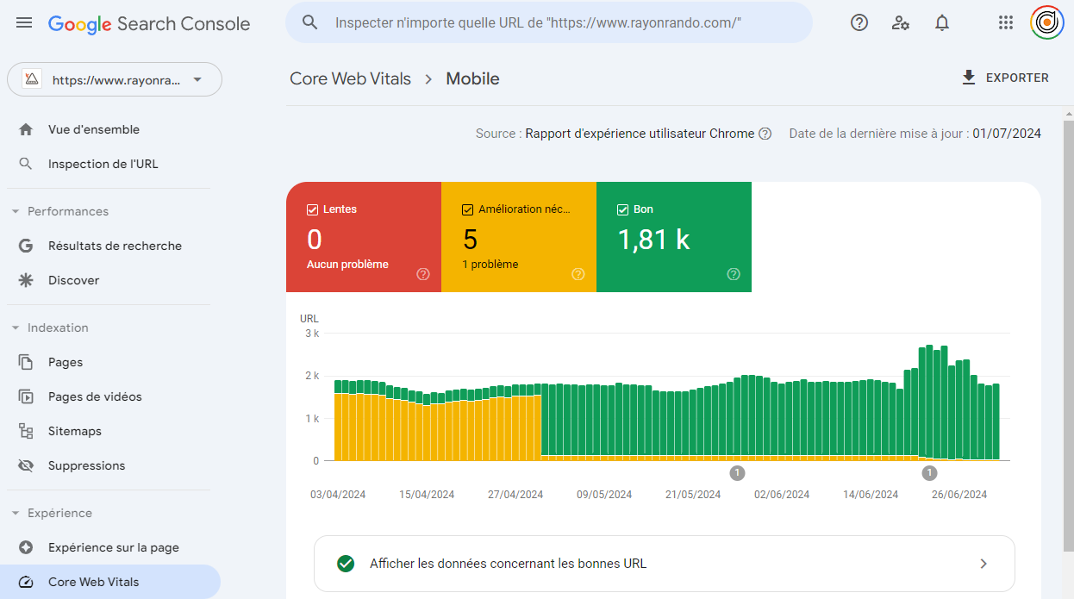Click the Mobile breadcrumb title
The height and width of the screenshot is (599, 1074).
[472, 78]
